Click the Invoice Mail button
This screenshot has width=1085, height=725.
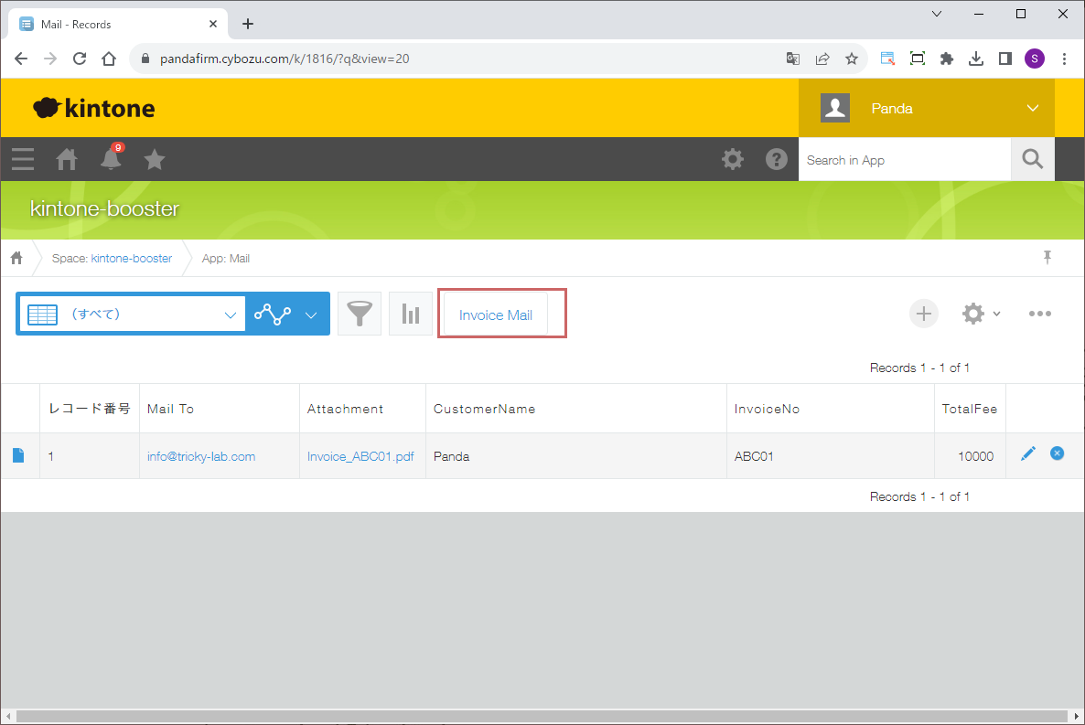(x=496, y=315)
